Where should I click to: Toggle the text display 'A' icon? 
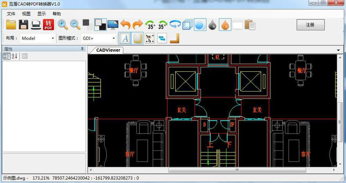click(x=125, y=38)
